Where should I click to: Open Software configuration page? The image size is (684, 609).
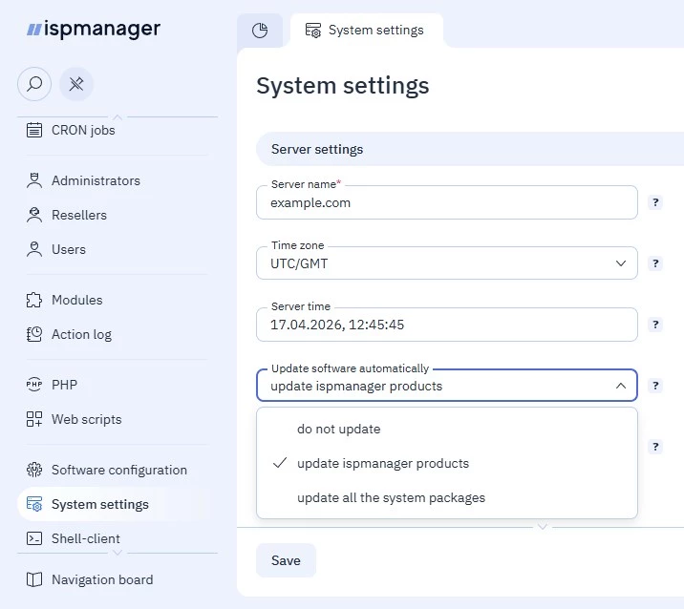118,470
